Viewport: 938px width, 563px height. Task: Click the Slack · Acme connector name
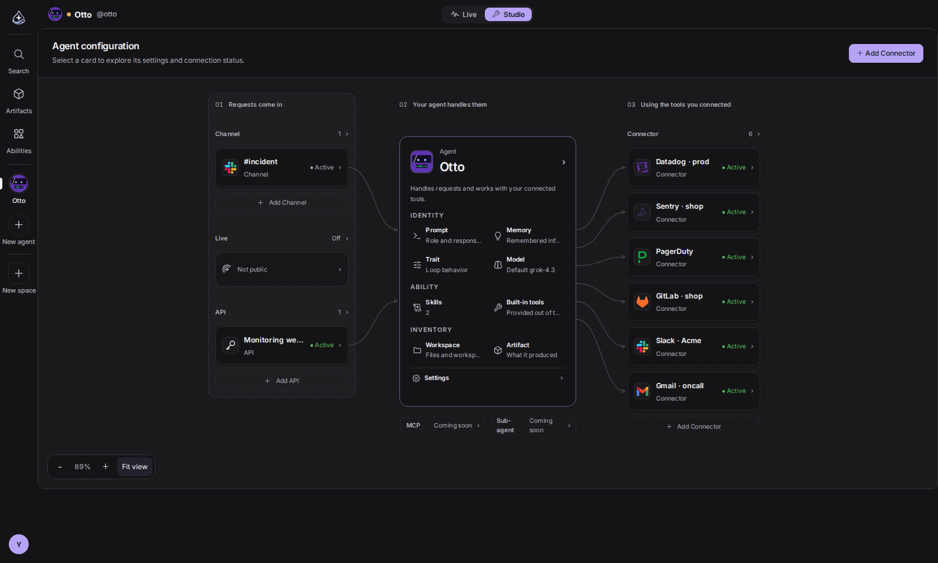678,341
